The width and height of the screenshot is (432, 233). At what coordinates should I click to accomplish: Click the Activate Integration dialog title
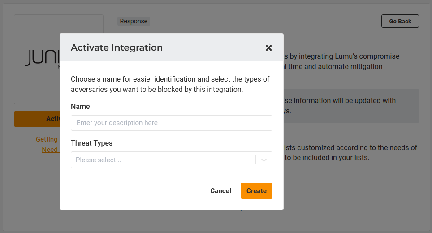click(x=117, y=47)
